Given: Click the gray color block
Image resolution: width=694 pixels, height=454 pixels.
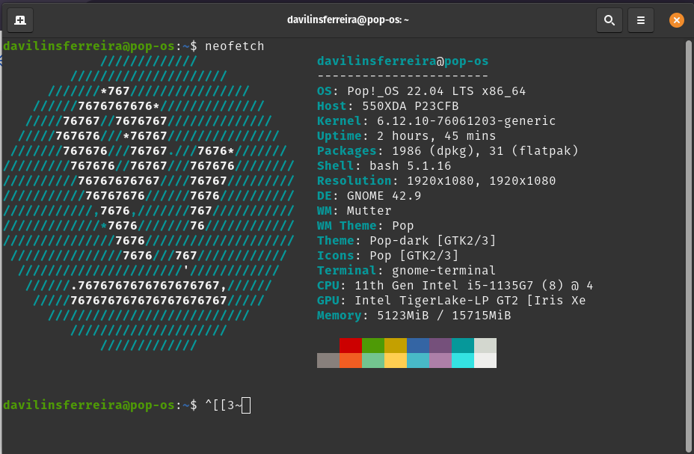Looking at the screenshot, I should coord(328,361).
